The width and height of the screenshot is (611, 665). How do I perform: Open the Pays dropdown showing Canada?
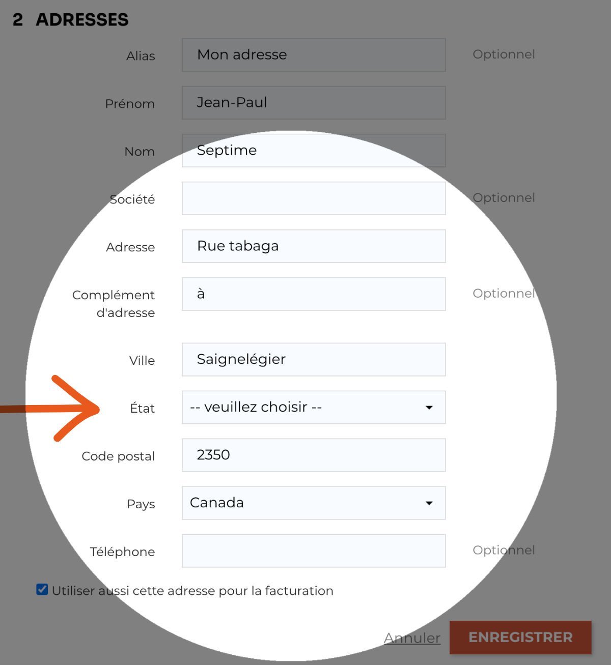point(314,503)
